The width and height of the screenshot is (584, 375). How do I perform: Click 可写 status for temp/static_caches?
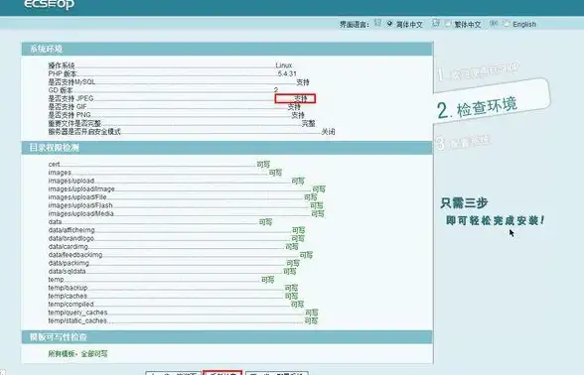(x=311, y=320)
